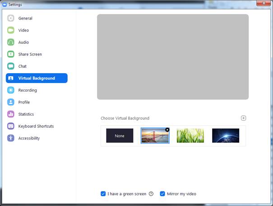Select the Golden Gate bridge background
Image resolution: width=273 pixels, height=206 pixels.
(155, 136)
